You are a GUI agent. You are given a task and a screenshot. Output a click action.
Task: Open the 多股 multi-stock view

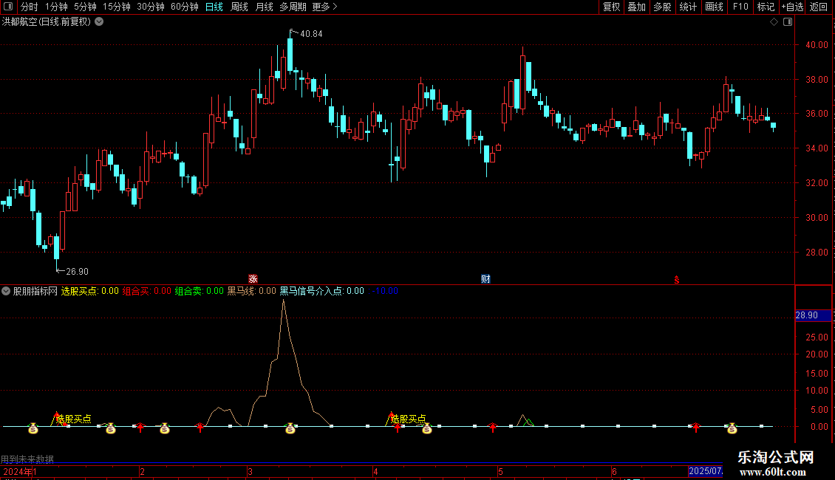[663, 7]
